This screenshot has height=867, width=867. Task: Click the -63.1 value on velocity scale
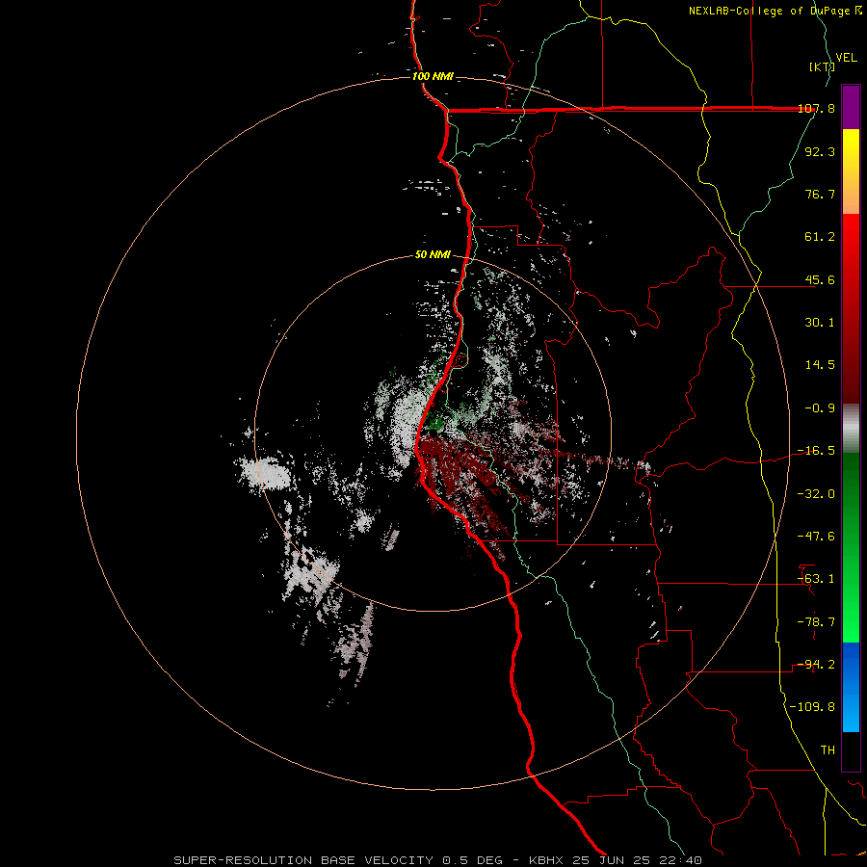point(816,579)
